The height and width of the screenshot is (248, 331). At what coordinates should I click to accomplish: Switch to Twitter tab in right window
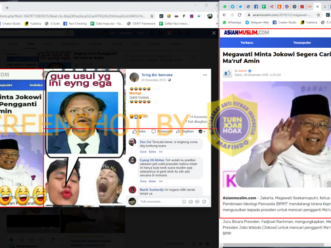point(241,7)
